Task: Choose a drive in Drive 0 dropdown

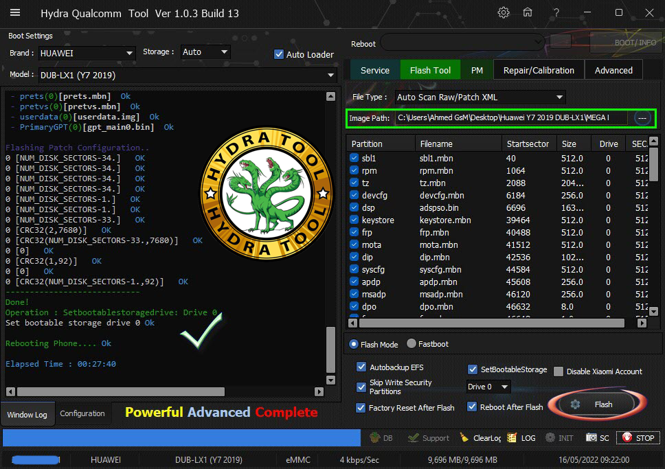Action: click(x=488, y=387)
